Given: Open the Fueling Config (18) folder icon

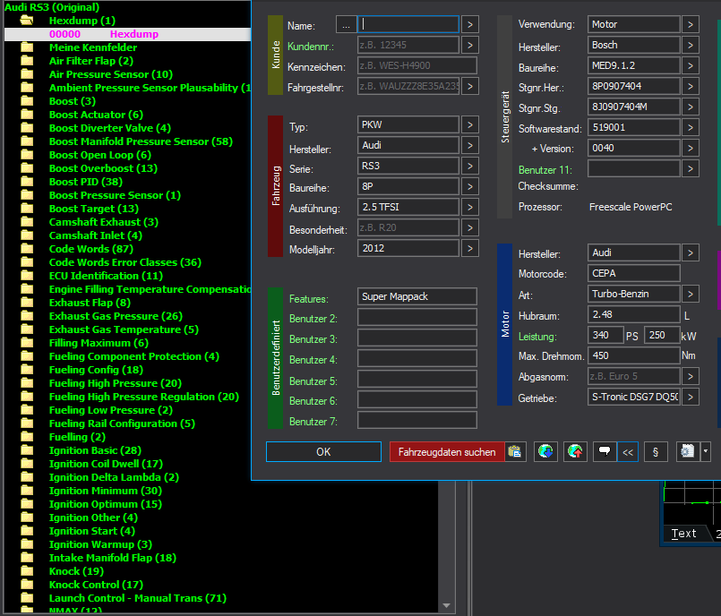Looking at the screenshot, I should click(27, 370).
